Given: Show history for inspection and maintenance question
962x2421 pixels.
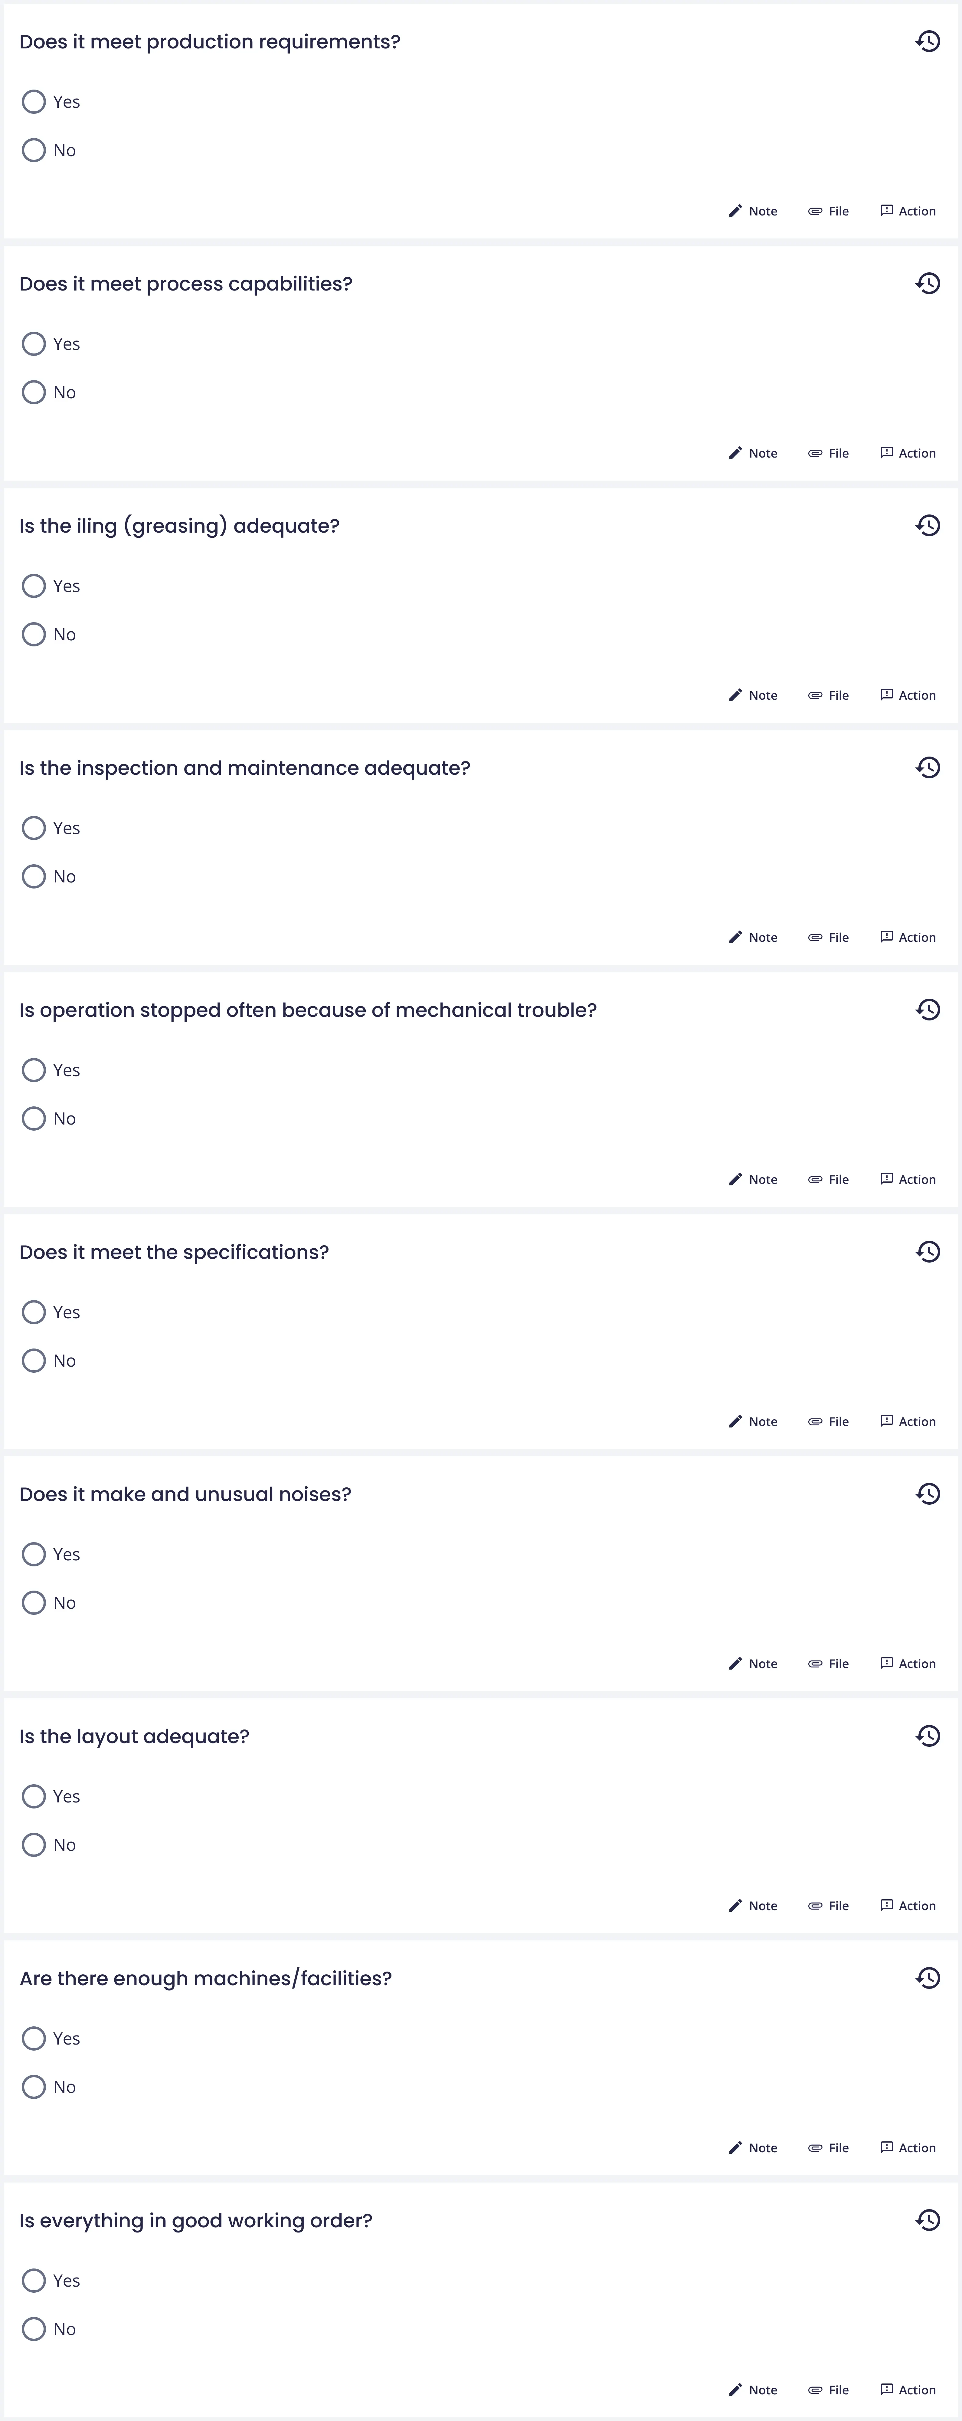Looking at the screenshot, I should click(927, 768).
